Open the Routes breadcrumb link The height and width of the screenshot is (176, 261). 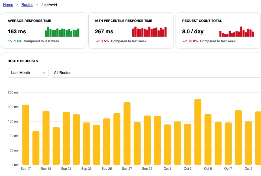[27, 5]
